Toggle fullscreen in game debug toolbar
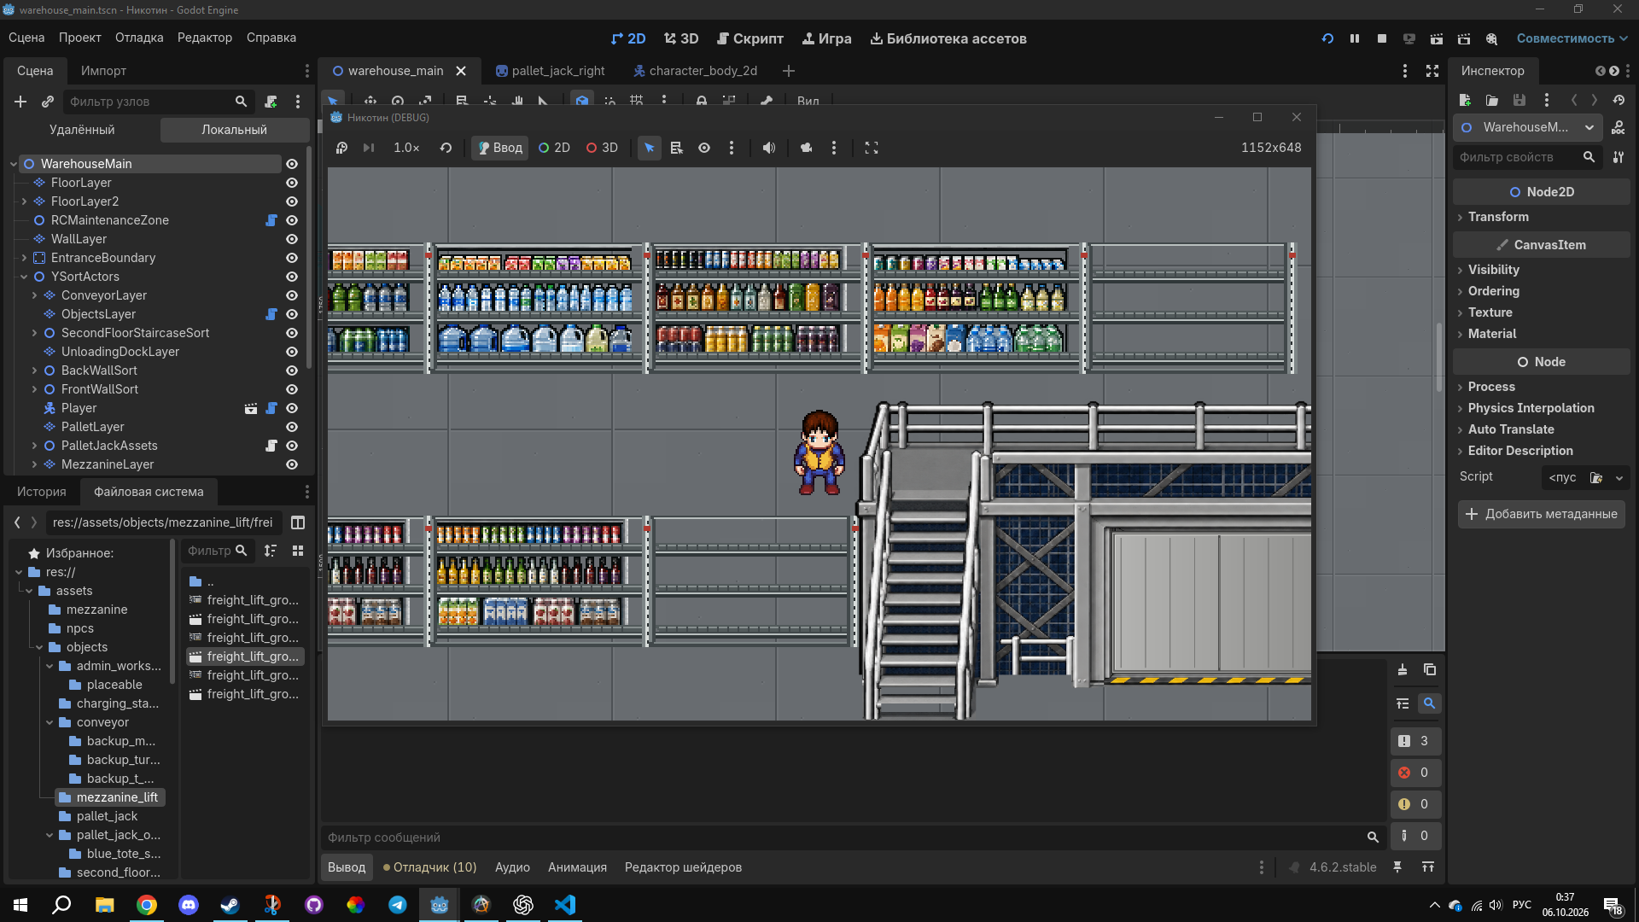1639x922 pixels. 872,148
